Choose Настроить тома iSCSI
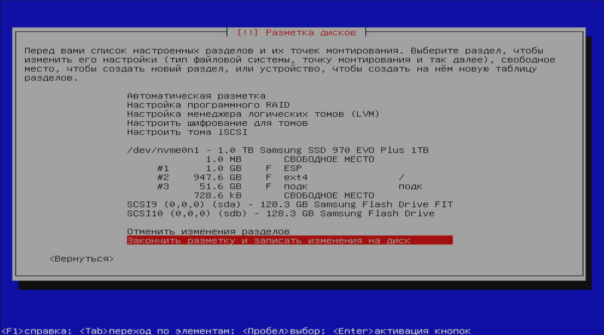The width and height of the screenshot is (604, 335). click(187, 132)
